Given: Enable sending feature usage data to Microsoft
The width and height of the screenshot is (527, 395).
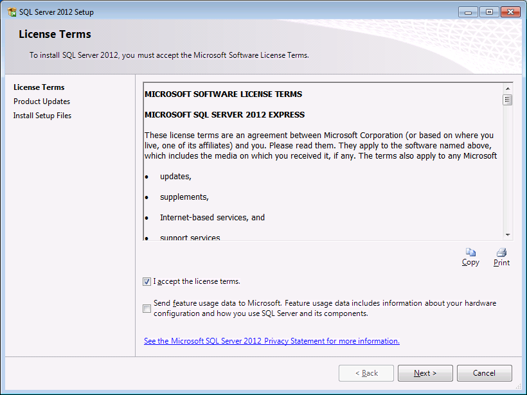Looking at the screenshot, I should pyautogui.click(x=147, y=308).
